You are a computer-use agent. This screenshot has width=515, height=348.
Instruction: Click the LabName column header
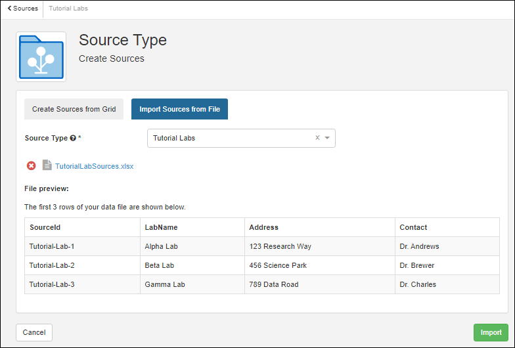click(161, 227)
